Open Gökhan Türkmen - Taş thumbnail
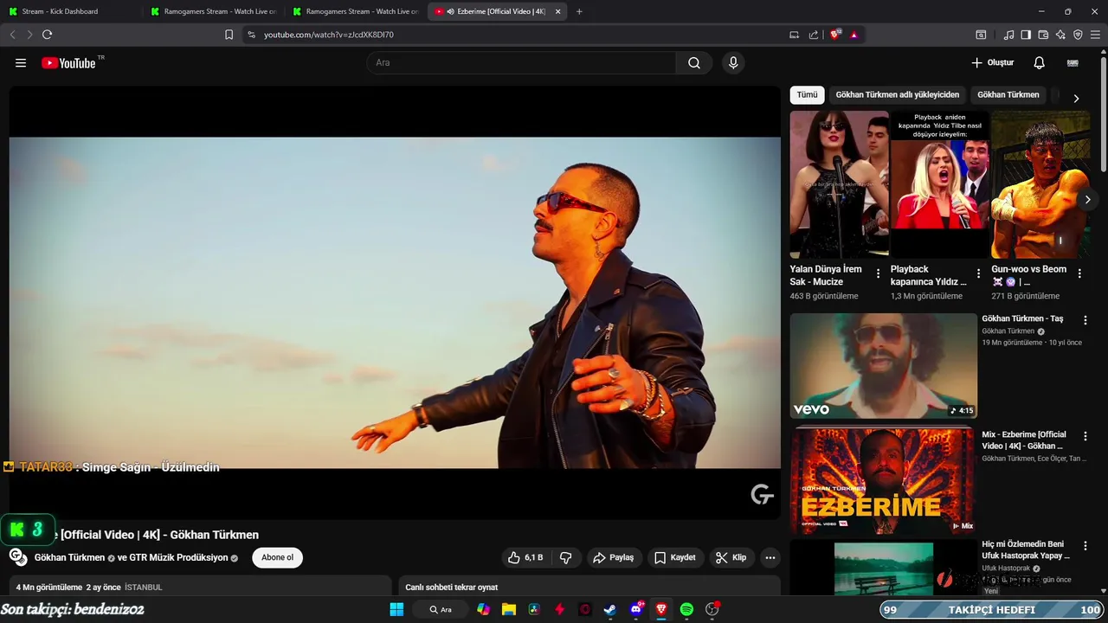This screenshot has height=623, width=1108. click(884, 365)
